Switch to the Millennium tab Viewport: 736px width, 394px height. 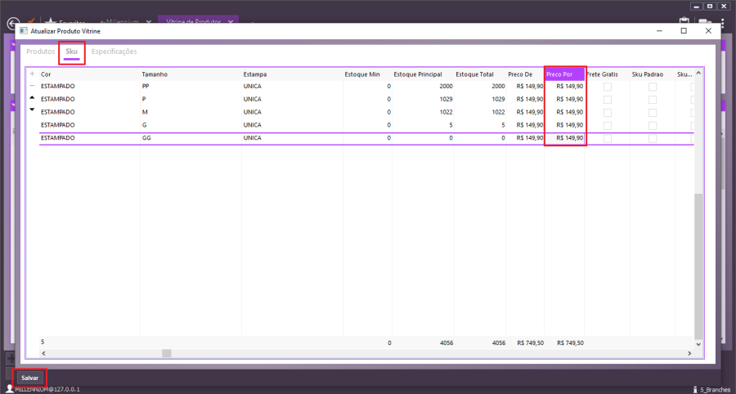coord(121,22)
